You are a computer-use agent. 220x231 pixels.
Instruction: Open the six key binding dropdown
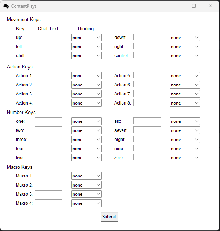(x=185, y=121)
